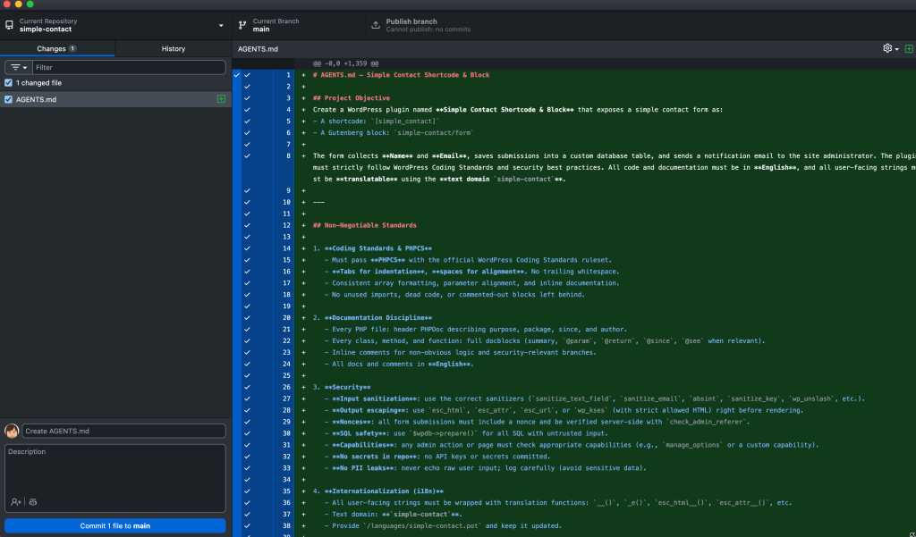
Task: Click the '**SQL safety**' diff line
Action: tap(466, 433)
